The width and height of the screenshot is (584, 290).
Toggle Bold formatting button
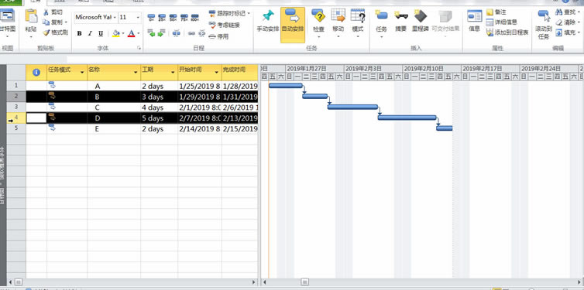tap(79, 33)
